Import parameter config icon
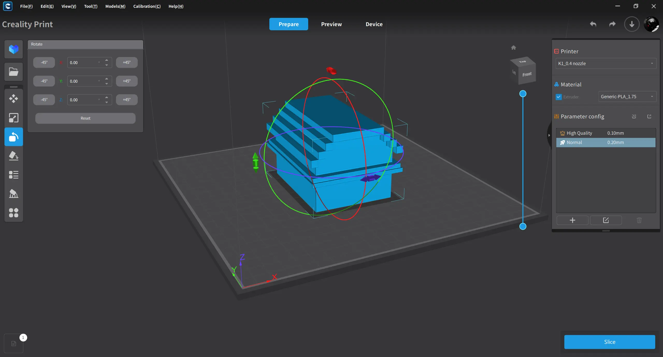 pos(634,116)
